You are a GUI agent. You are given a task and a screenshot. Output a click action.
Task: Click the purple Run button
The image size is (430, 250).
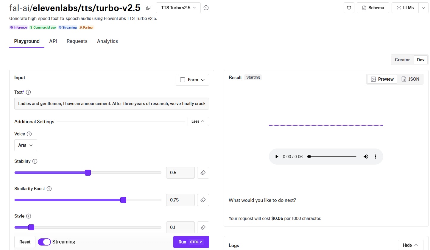pyautogui.click(x=191, y=242)
